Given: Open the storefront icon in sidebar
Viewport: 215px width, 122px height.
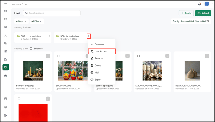Looking at the screenshot, I should coord(6,99).
